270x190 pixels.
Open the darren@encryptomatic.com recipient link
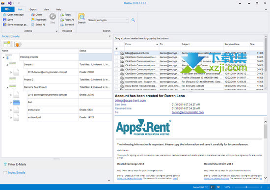point(188,112)
